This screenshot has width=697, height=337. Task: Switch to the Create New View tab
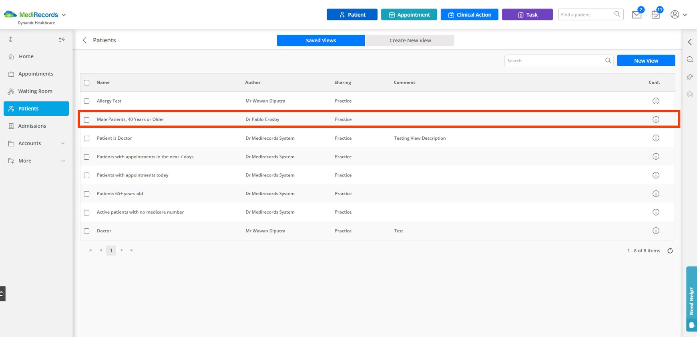(x=410, y=40)
